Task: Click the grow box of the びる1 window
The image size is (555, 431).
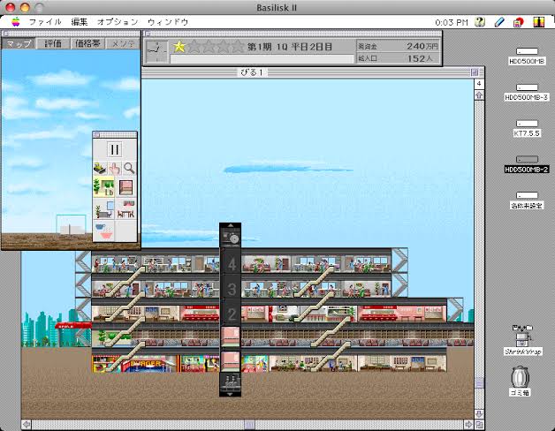Action: click(479, 424)
